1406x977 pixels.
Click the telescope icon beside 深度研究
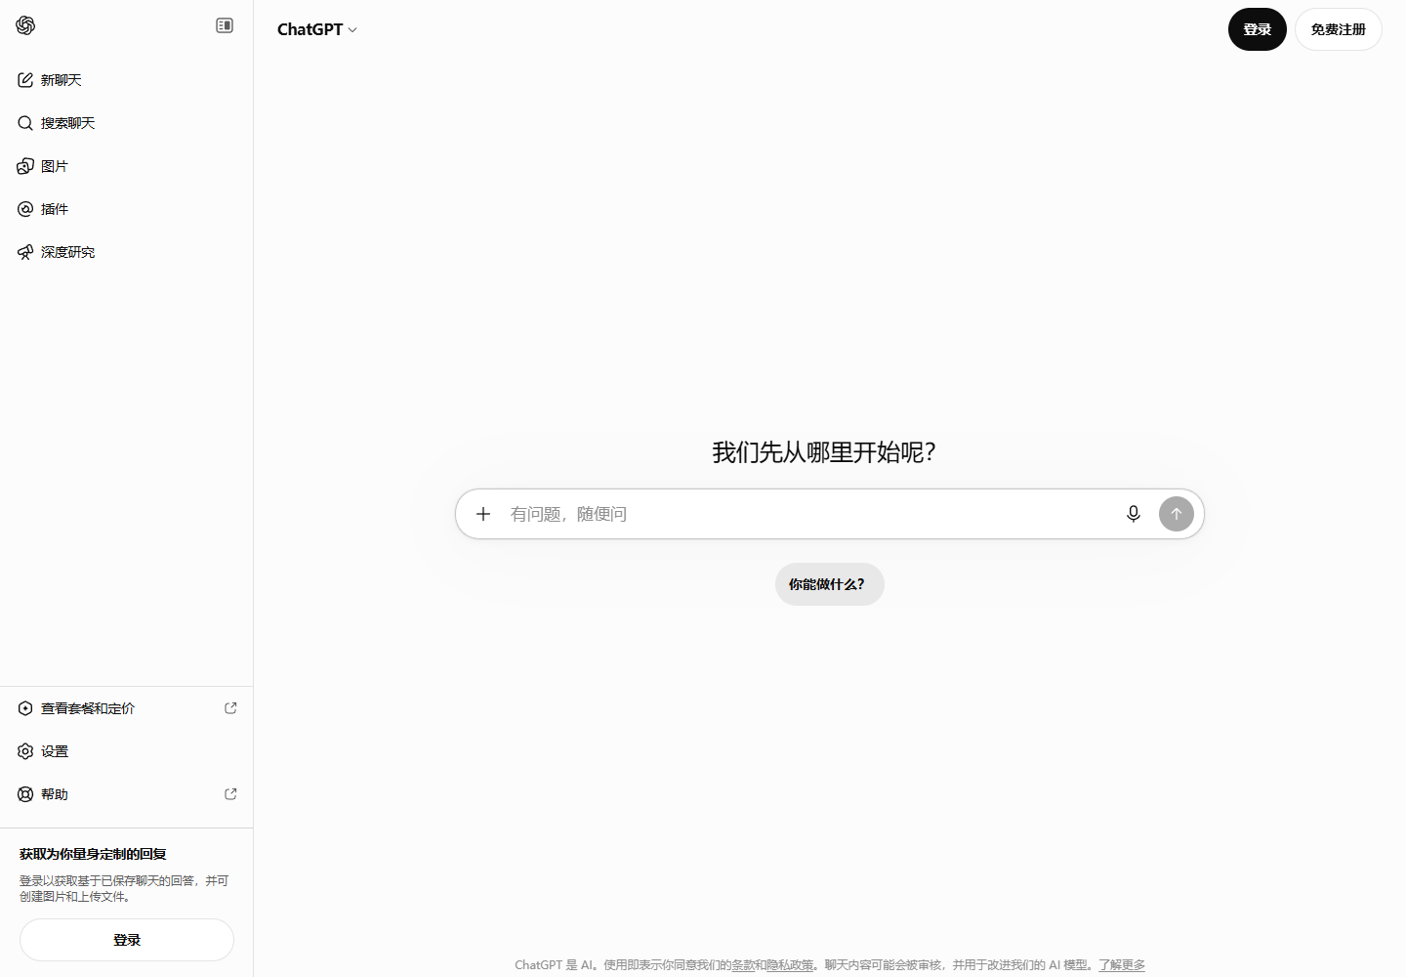[x=25, y=252]
